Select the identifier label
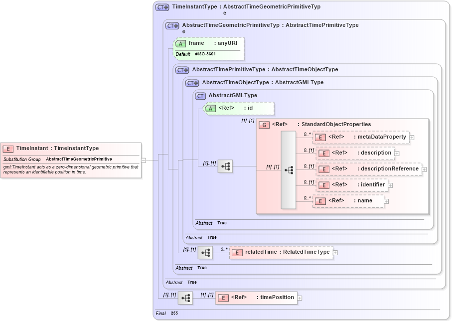The height and width of the screenshot is (321, 452). tap(373, 184)
